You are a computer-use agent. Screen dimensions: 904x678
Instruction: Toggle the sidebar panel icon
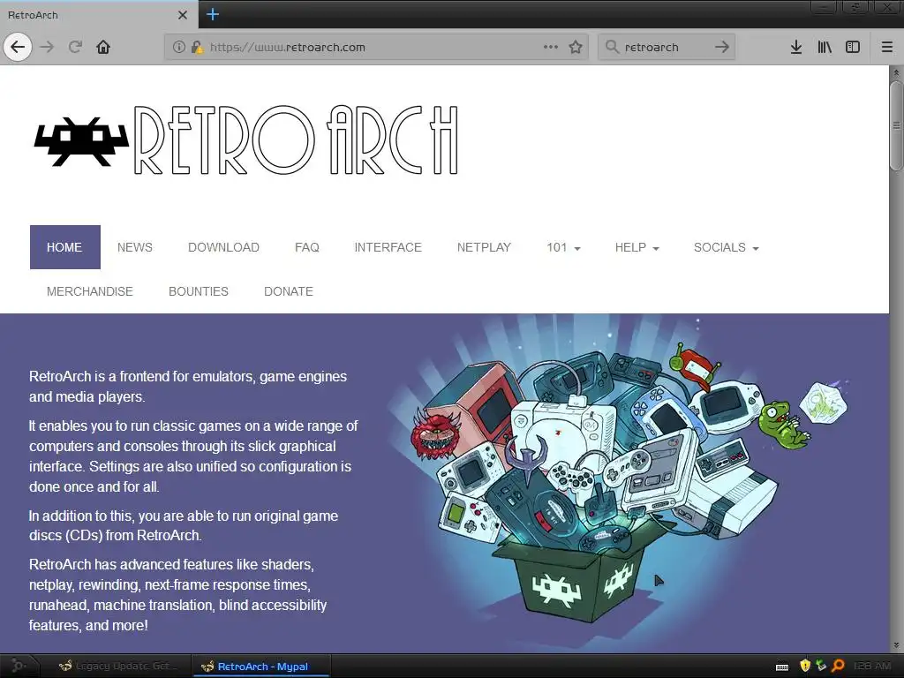pyautogui.click(x=853, y=47)
